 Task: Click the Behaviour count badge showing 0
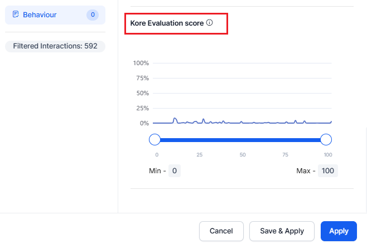pos(93,14)
